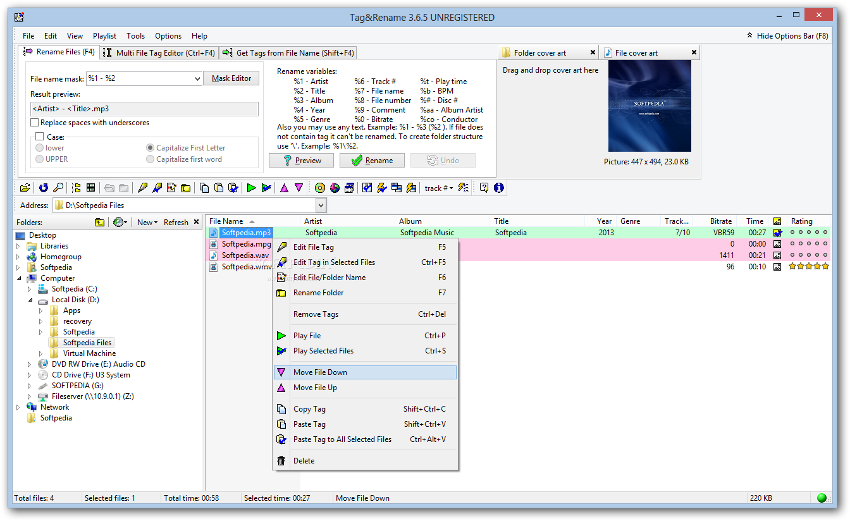The width and height of the screenshot is (850, 521).
Task: Click the yellow disc icon in the toolbar
Action: click(x=319, y=188)
